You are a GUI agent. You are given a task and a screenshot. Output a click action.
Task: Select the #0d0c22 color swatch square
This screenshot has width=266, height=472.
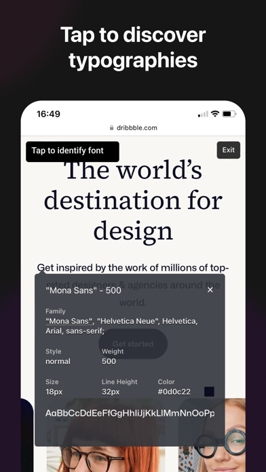(210, 391)
